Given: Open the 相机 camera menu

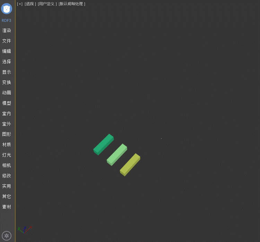Looking at the screenshot, I should tap(7, 165).
